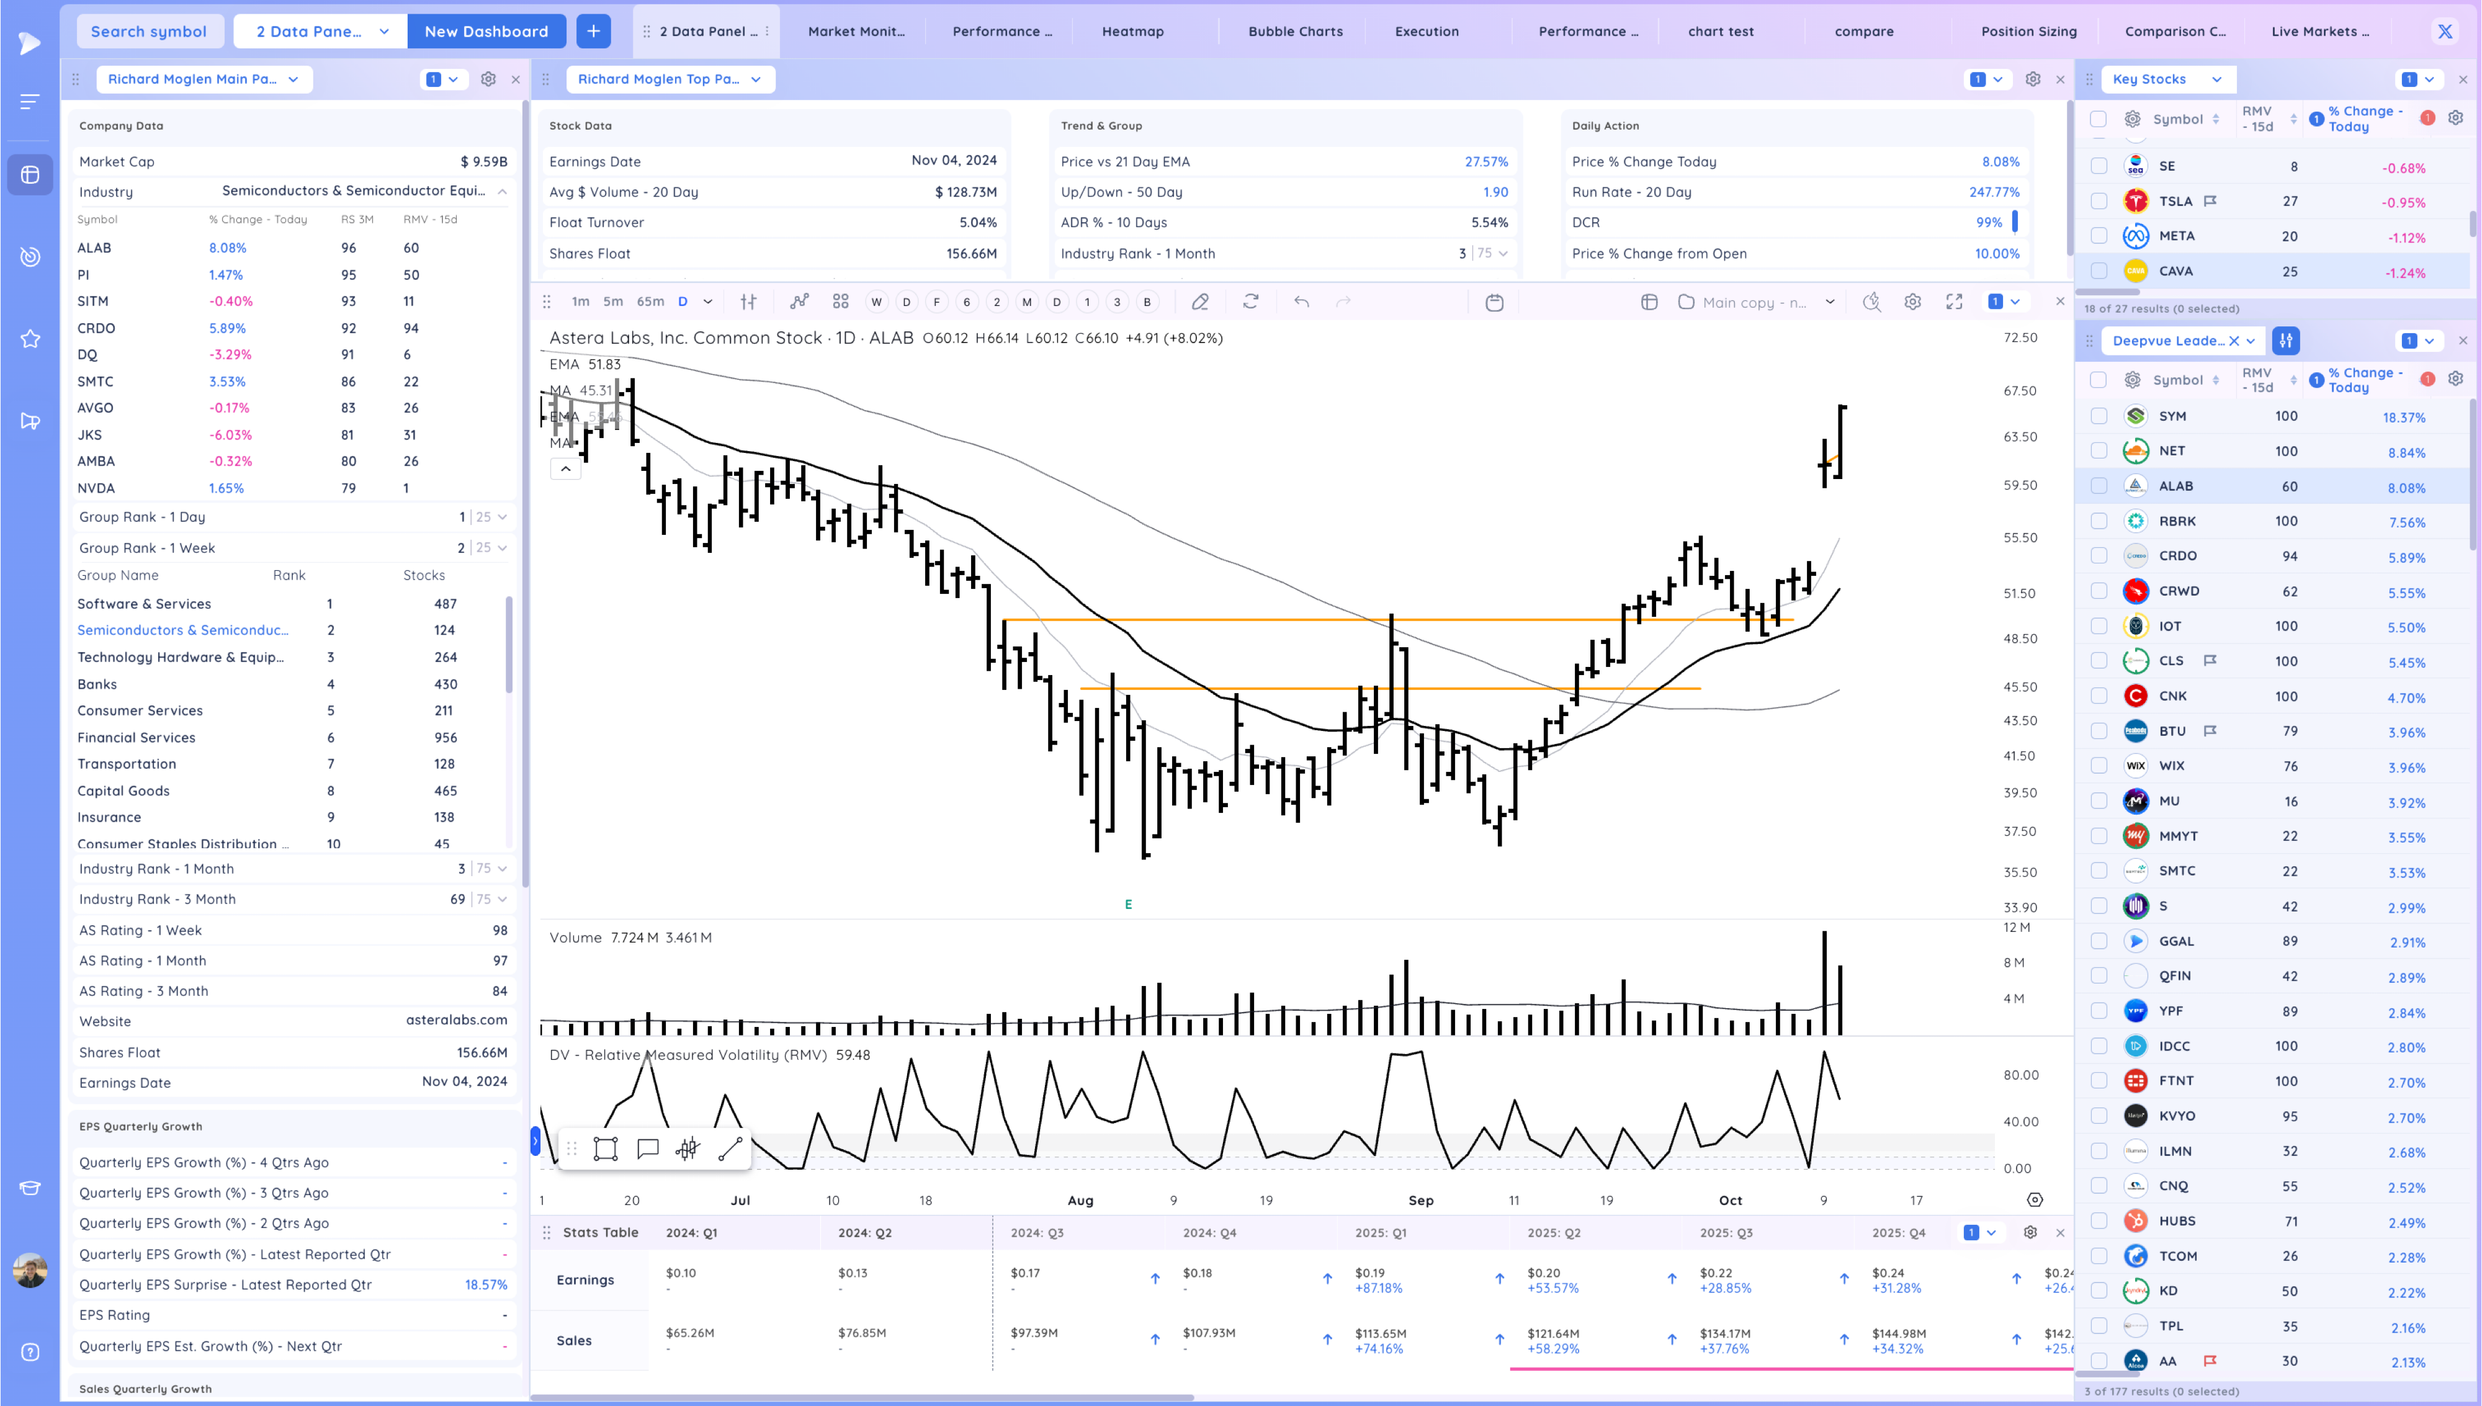Screen dimensions: 2482x1406
Task: Check the CAVA row checkbox
Action: pos(2099,271)
